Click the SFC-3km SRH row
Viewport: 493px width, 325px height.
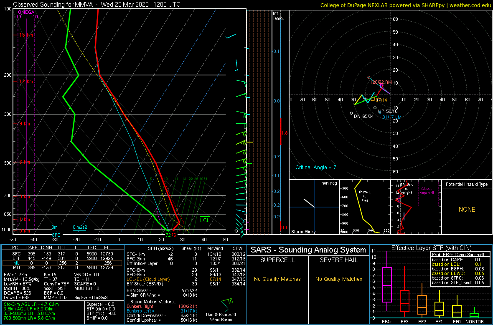coord(186,258)
